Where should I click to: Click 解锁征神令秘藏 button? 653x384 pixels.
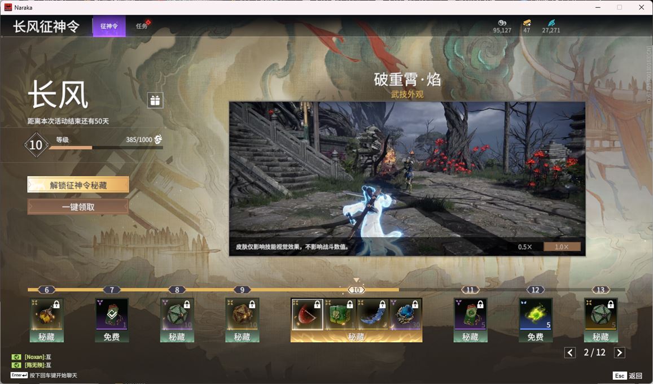(x=78, y=185)
